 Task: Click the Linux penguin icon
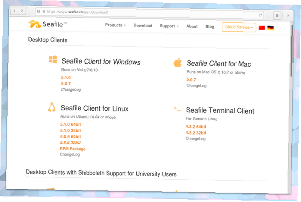tap(52, 107)
